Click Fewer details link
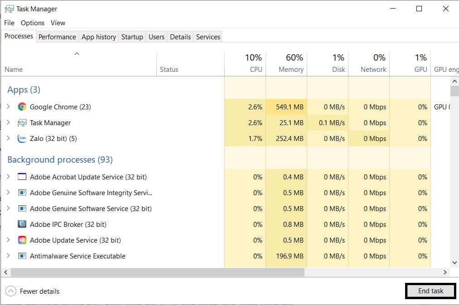 39,291
